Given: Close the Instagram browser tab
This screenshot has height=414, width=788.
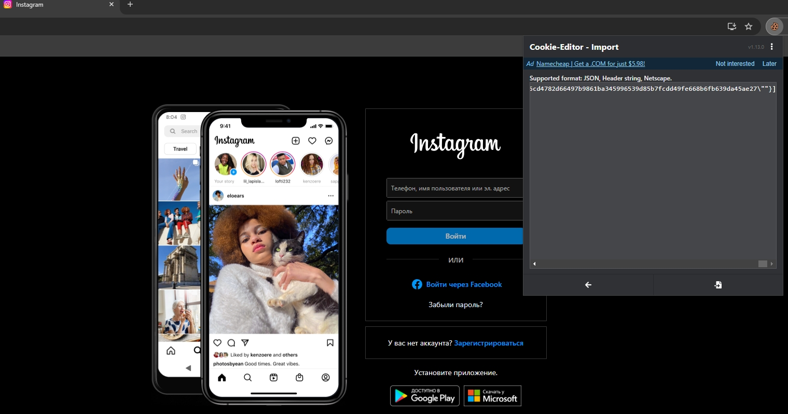Looking at the screenshot, I should pyautogui.click(x=112, y=5).
